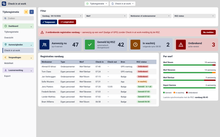Image resolution: width=220 pixels, height=137 pixels.
Task: Open the RSZ-status filter dropdown
Action: (x=194, y=16)
